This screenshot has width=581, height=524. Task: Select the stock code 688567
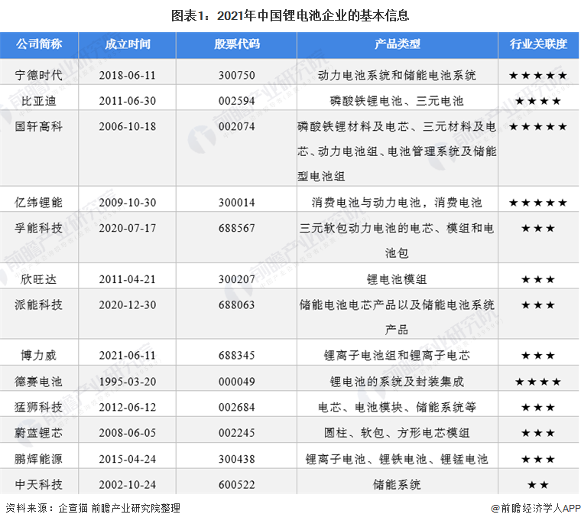tap(236, 228)
